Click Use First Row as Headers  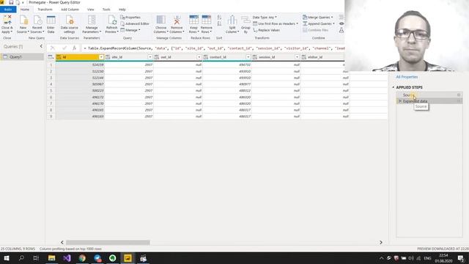pyautogui.click(x=276, y=23)
